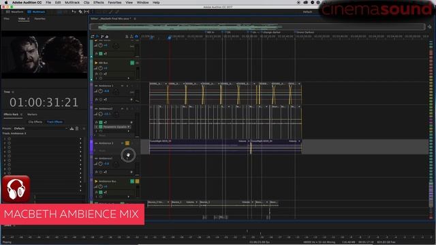Open the Help menu

coord(156,3)
